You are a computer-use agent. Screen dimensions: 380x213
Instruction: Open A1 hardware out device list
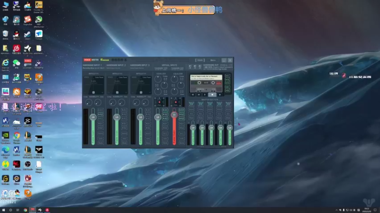pyautogui.click(x=190, y=66)
